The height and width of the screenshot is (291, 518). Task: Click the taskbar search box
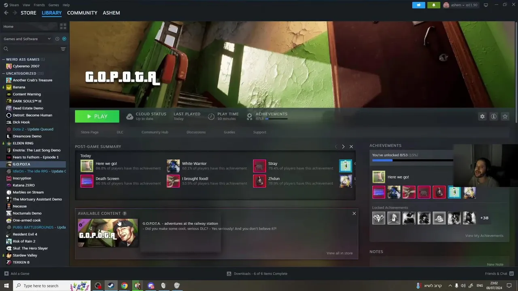point(51,286)
